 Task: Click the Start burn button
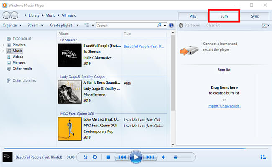pos(190,25)
